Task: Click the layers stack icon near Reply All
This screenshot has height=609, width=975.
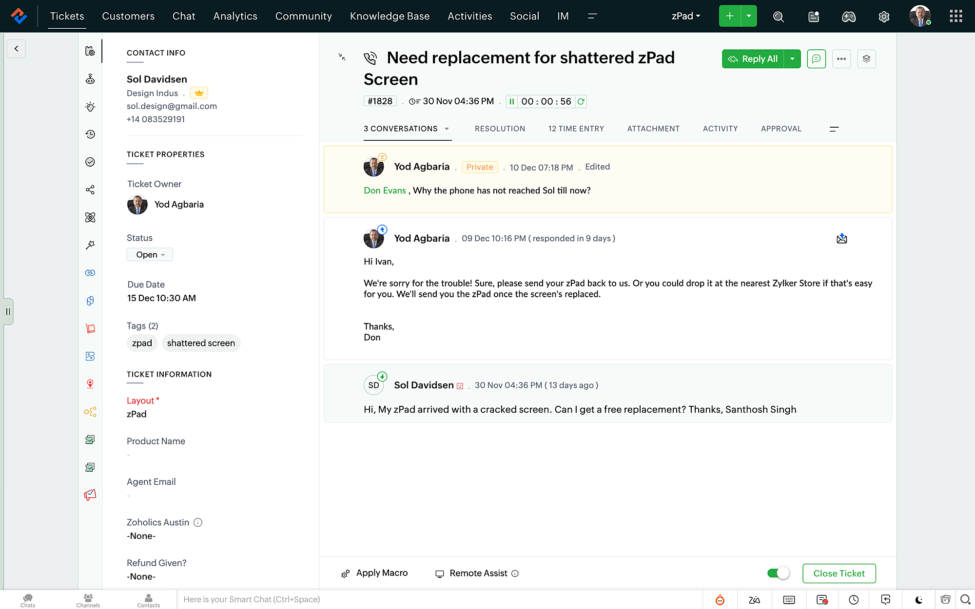Action: coord(866,59)
